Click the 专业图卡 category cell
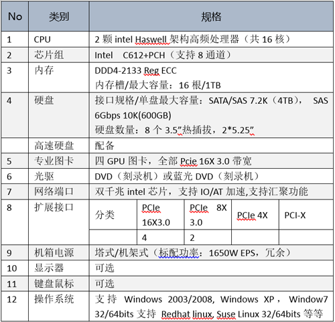This screenshot has width=335, height=322. pyautogui.click(x=59, y=161)
